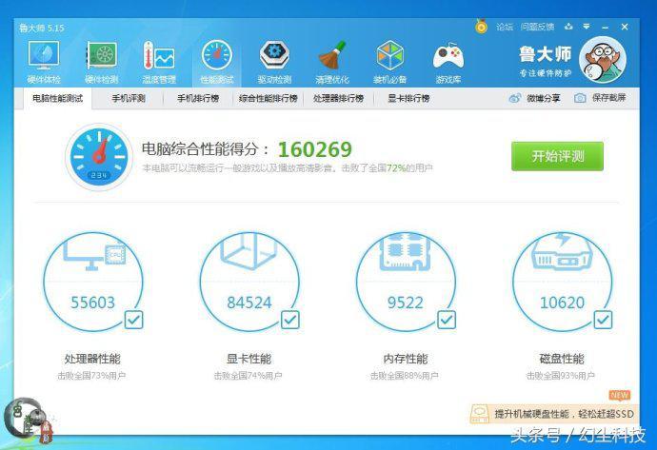Uncheck the 处理器性能 test checkbox
Image resolution: width=657 pixels, height=450 pixels.
[134, 321]
